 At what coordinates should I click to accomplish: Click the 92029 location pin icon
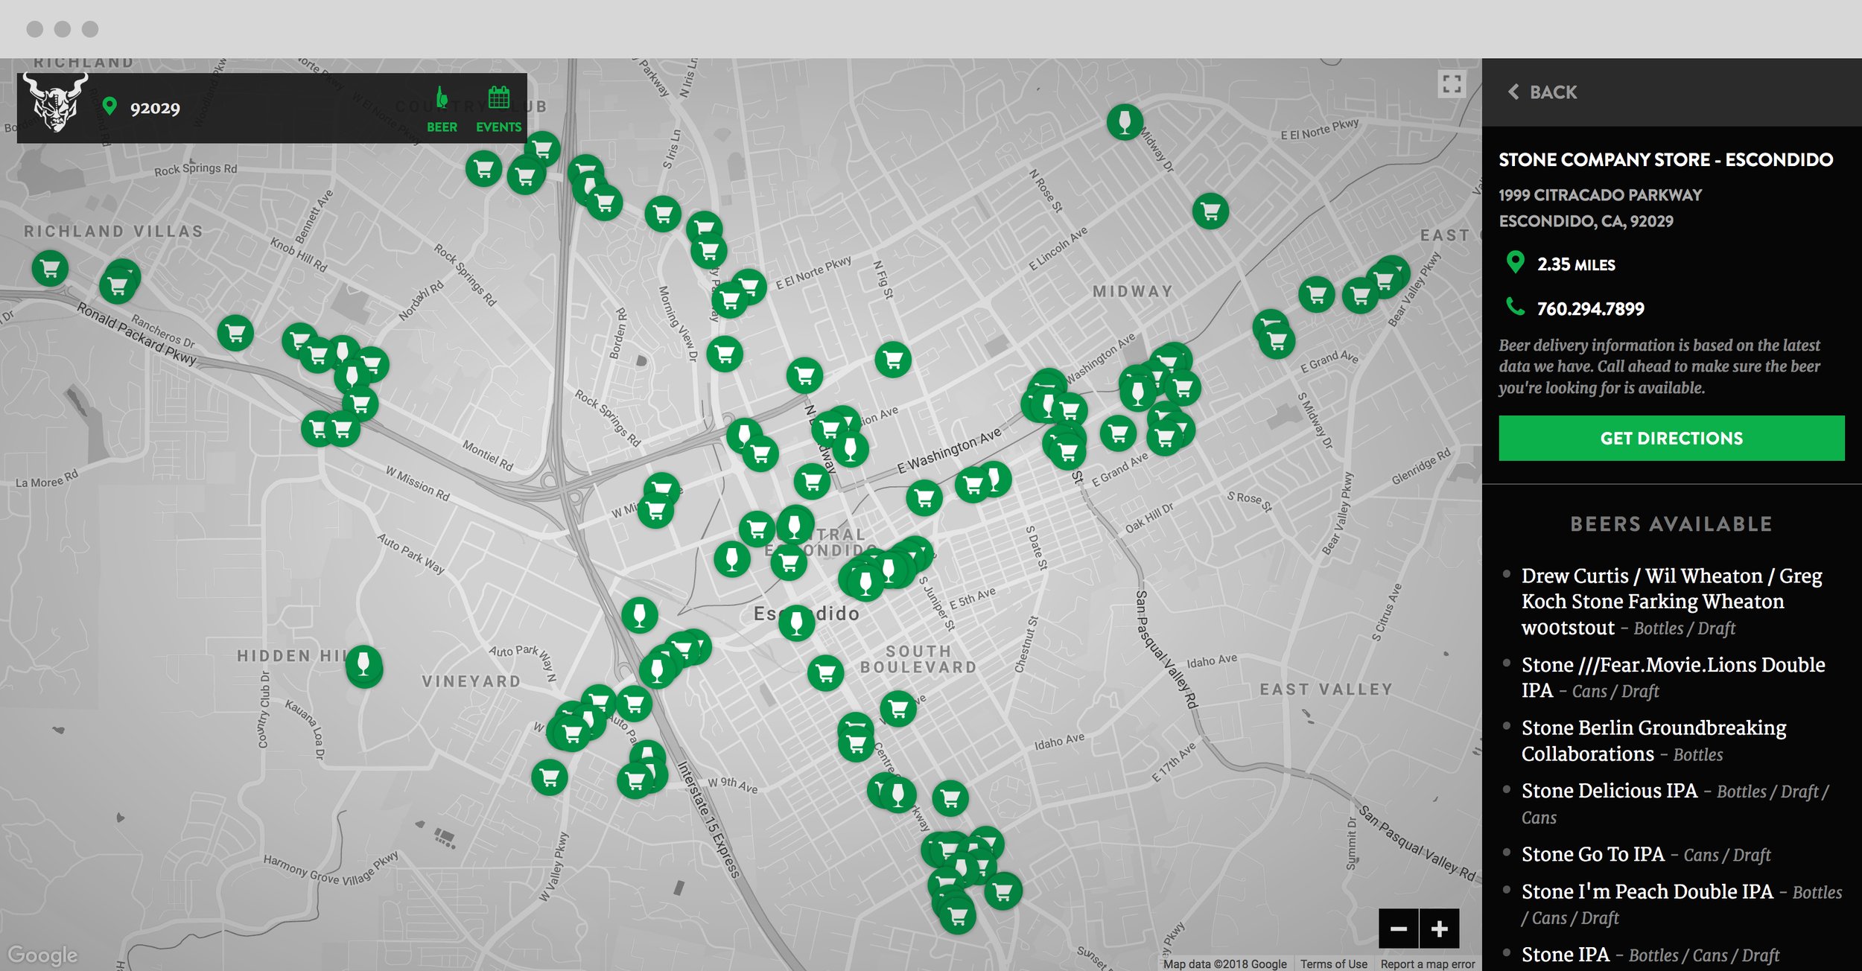tap(109, 106)
